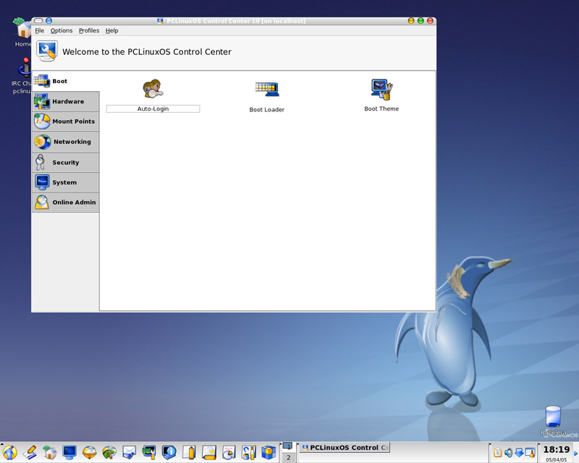Launch the pencil editor icon in the panel
The image size is (579, 463).
point(30,452)
